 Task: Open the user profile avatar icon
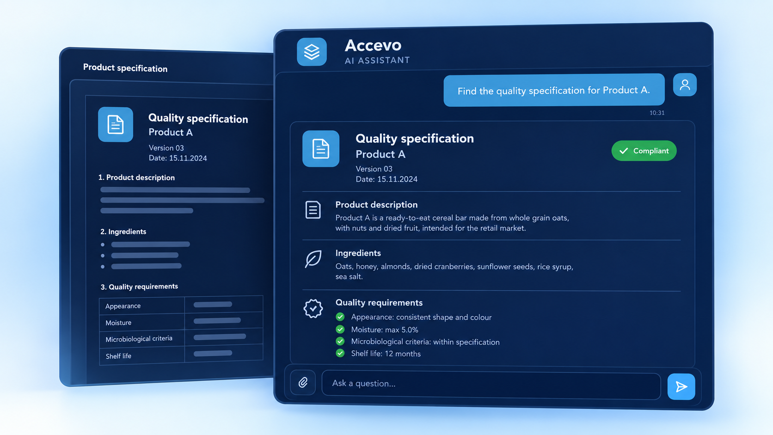(x=685, y=85)
